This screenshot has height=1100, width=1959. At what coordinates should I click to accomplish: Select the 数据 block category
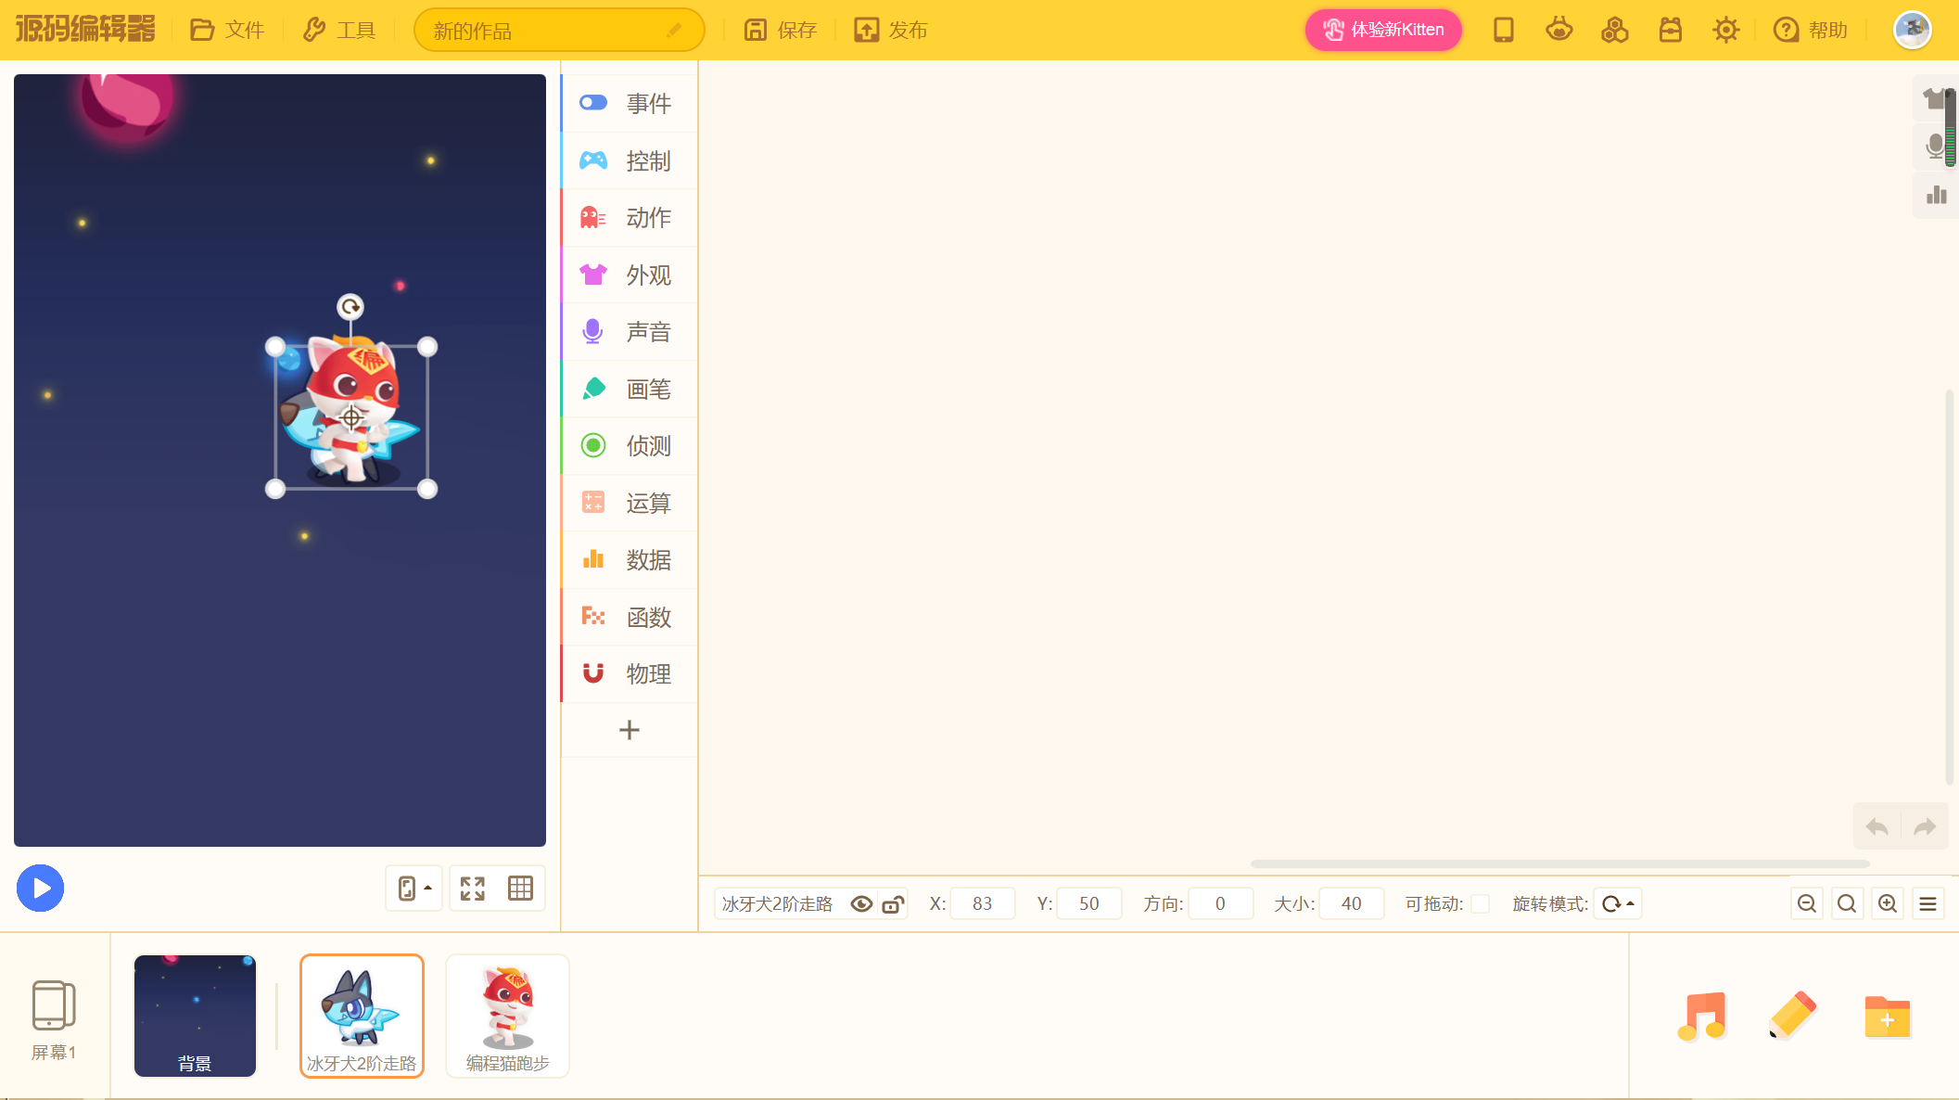(630, 559)
